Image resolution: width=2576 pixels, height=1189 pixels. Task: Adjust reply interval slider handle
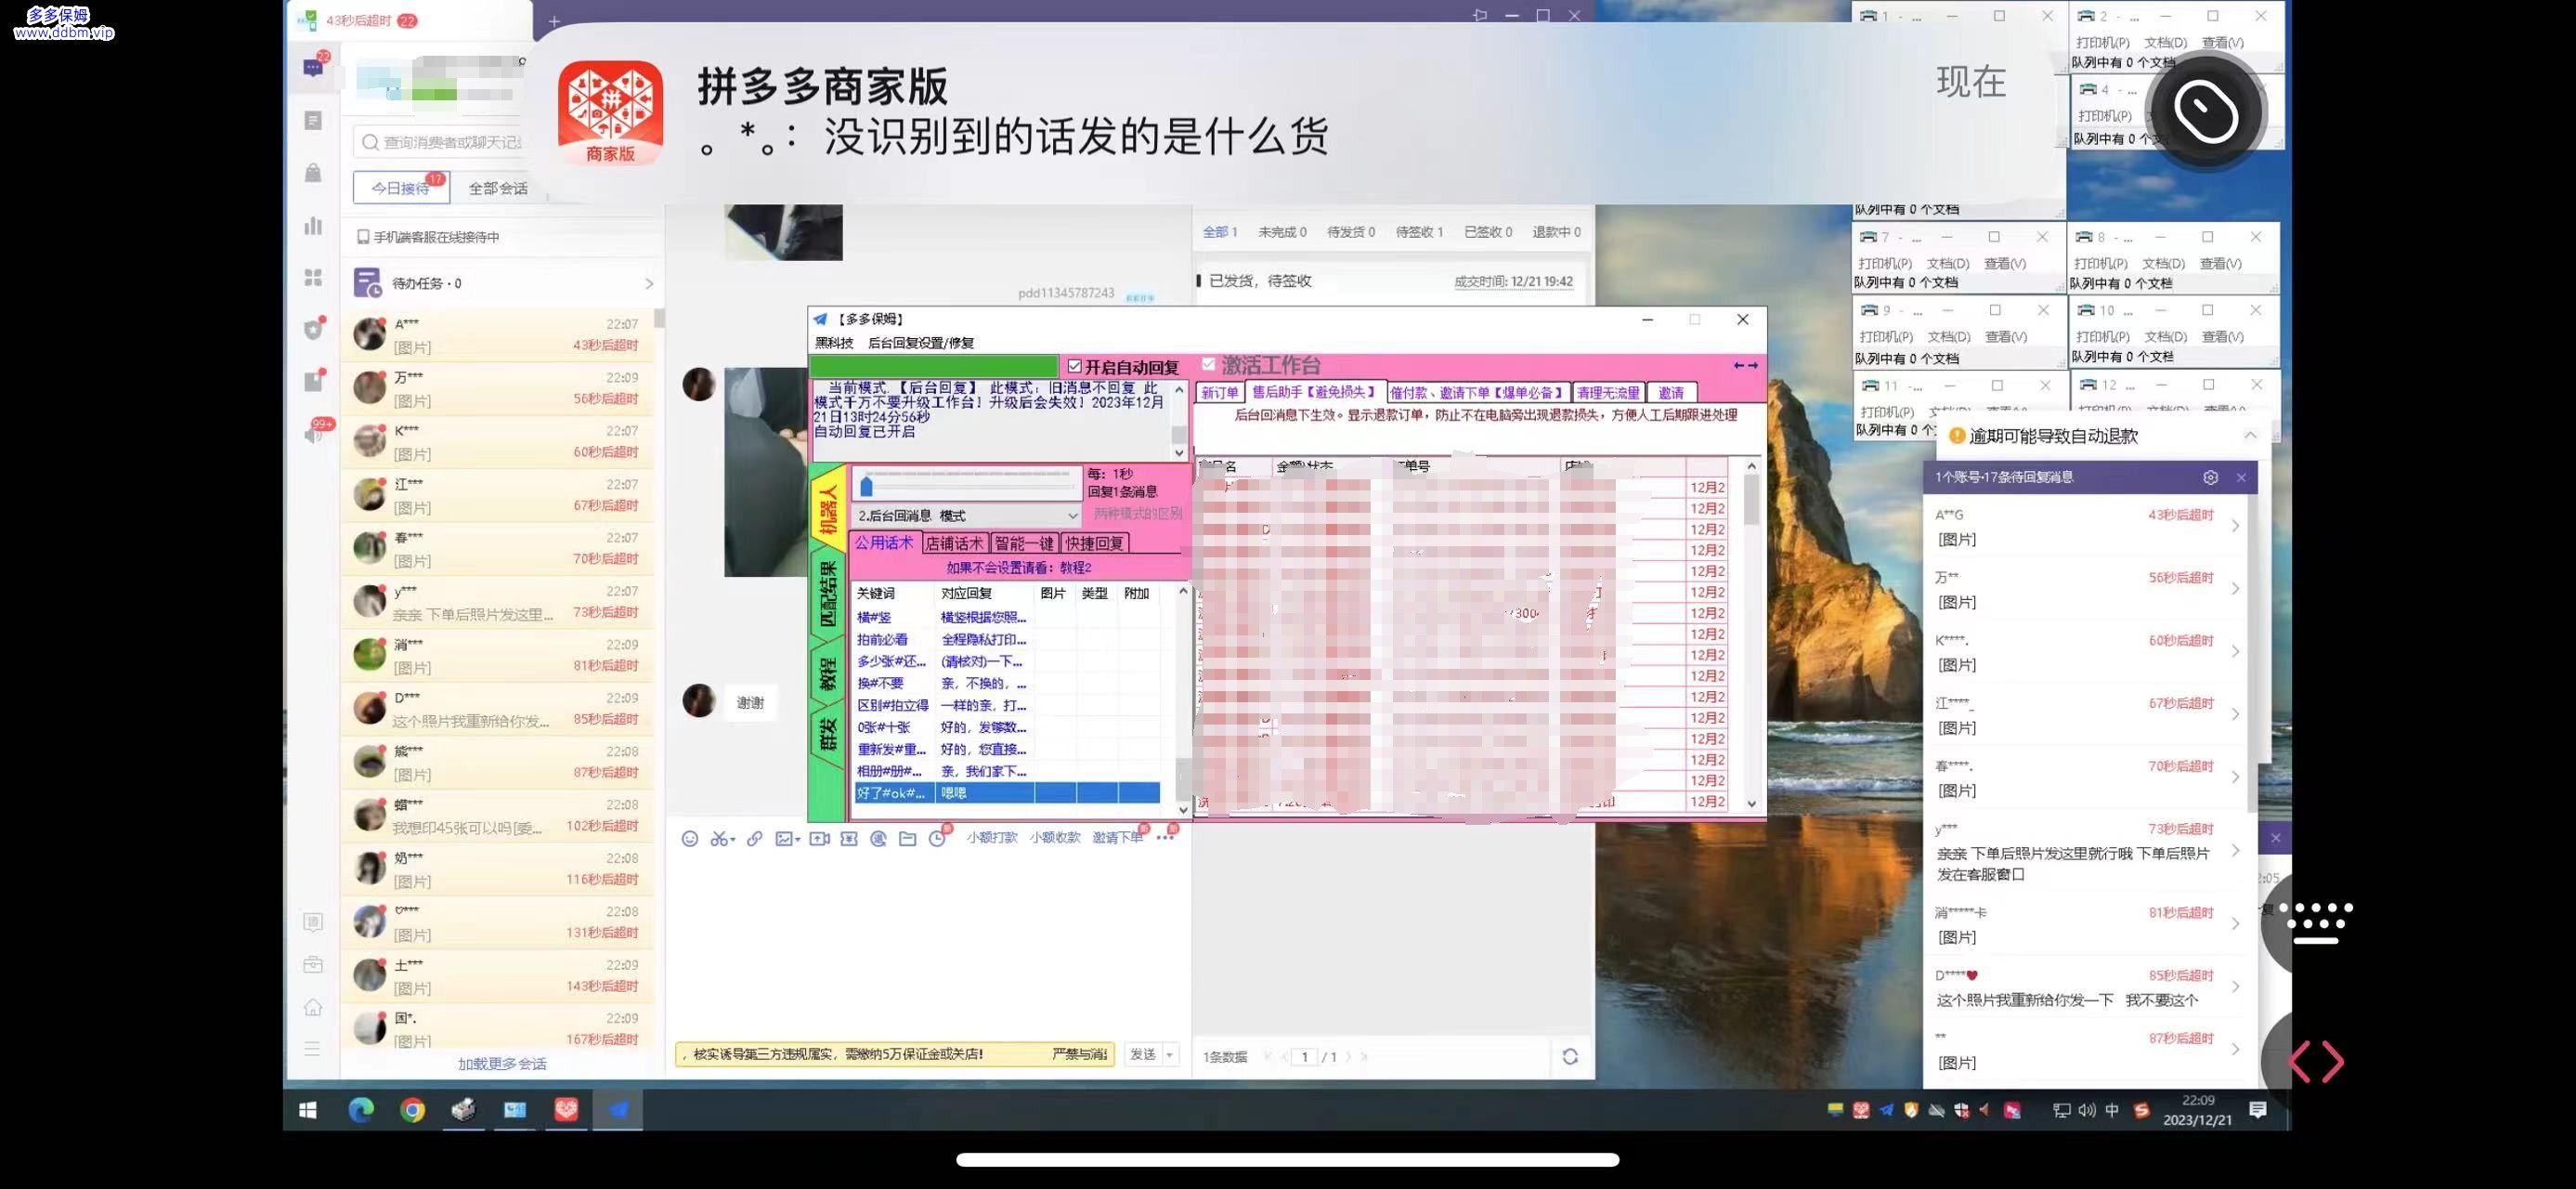click(866, 486)
